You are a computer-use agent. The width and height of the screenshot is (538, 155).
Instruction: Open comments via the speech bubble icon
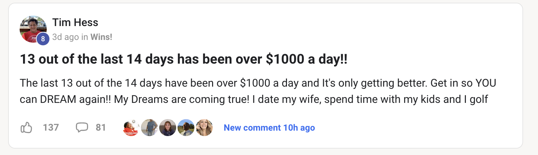(82, 128)
